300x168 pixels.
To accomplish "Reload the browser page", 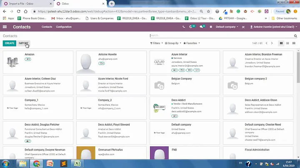I will [x=19, y=12].
